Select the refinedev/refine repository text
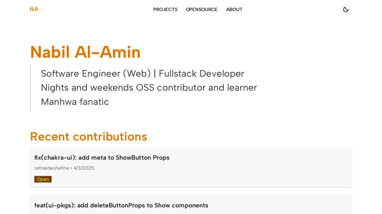382x214 pixels. point(52,168)
